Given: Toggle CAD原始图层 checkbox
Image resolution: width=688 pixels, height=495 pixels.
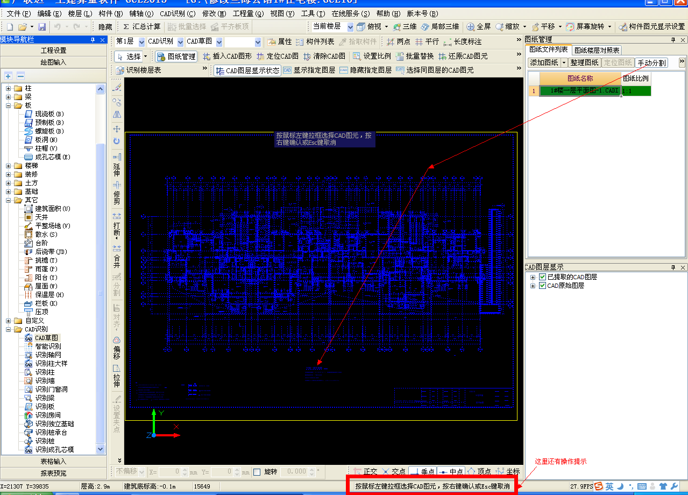Looking at the screenshot, I should 542,286.
